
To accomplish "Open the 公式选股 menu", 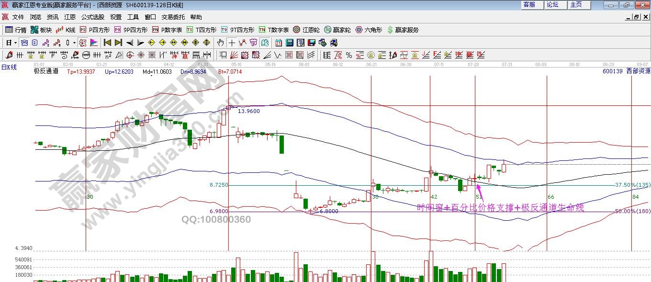I will pos(92,17).
